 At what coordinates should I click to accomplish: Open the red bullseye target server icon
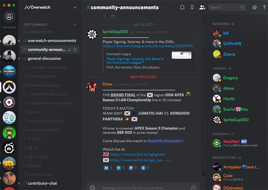click(9, 102)
